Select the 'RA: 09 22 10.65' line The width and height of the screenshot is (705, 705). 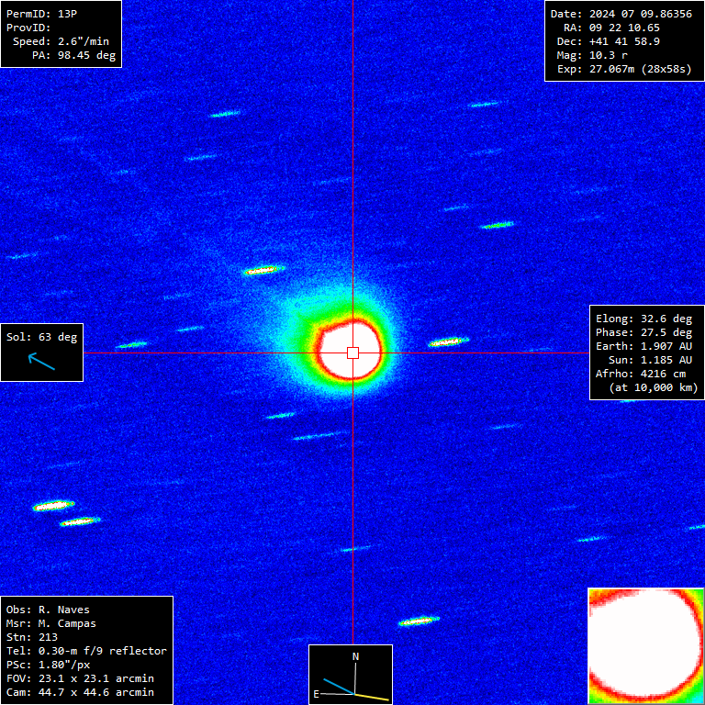pyautogui.click(x=611, y=28)
